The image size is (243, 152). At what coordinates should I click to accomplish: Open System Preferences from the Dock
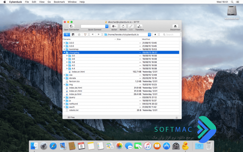(x=176, y=146)
